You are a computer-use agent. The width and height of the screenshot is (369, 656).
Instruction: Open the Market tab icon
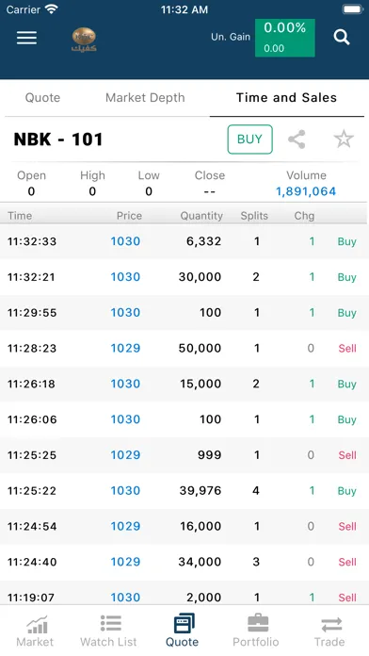36,631
